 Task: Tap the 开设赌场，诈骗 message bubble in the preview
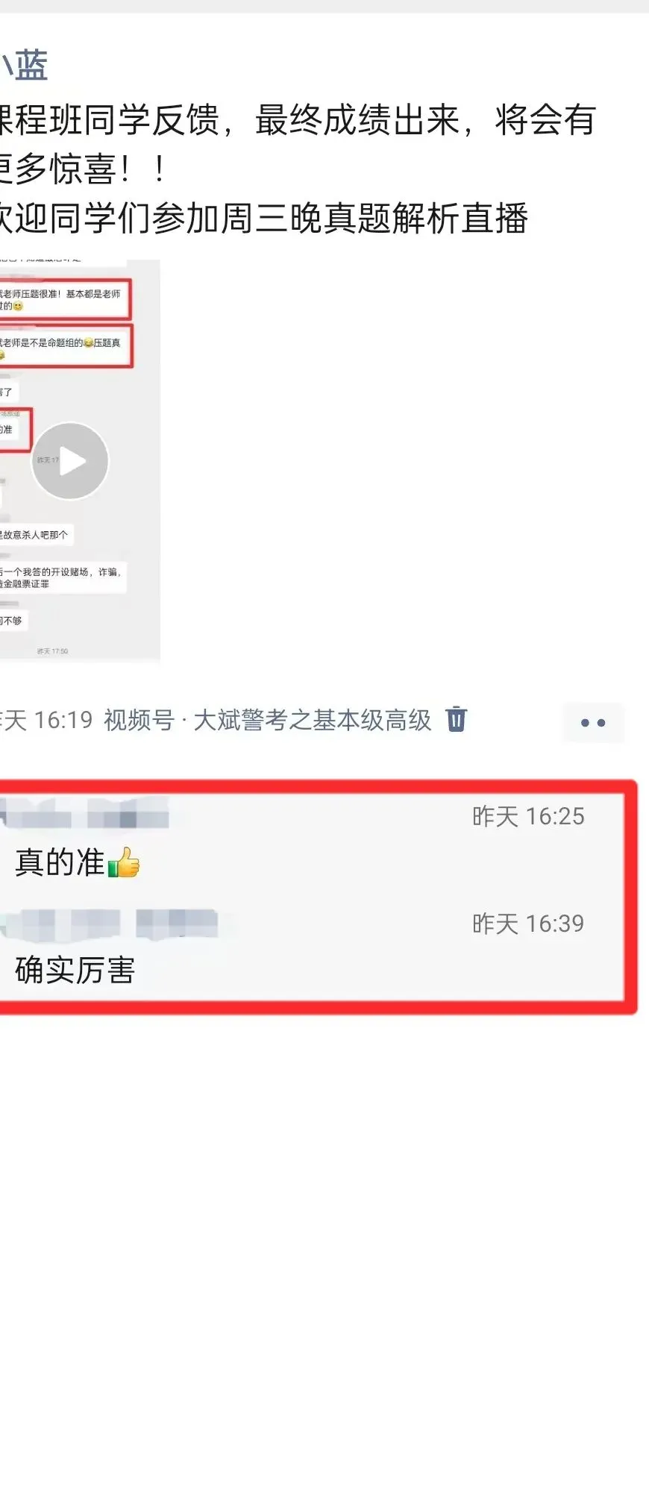[x=63, y=577]
